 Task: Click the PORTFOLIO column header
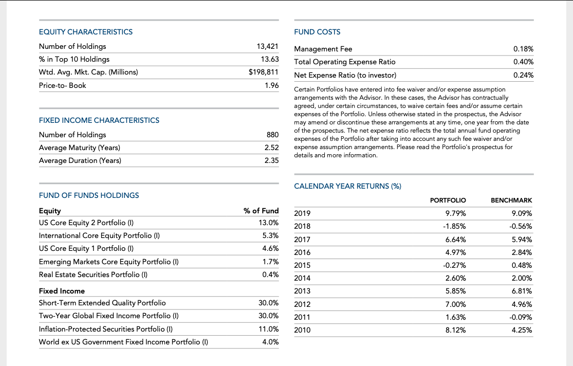pyautogui.click(x=448, y=200)
